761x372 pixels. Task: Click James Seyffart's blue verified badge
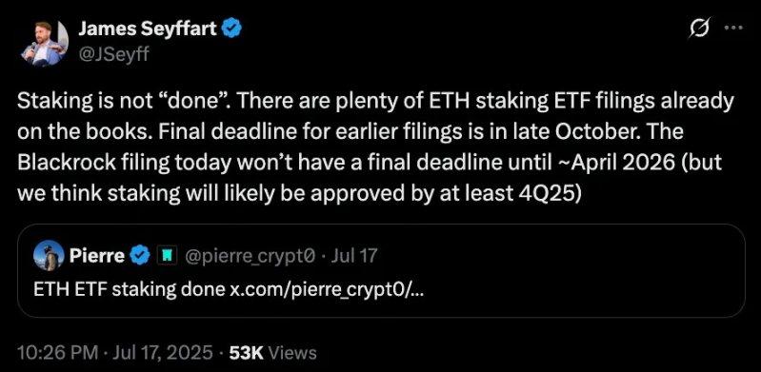pos(231,29)
